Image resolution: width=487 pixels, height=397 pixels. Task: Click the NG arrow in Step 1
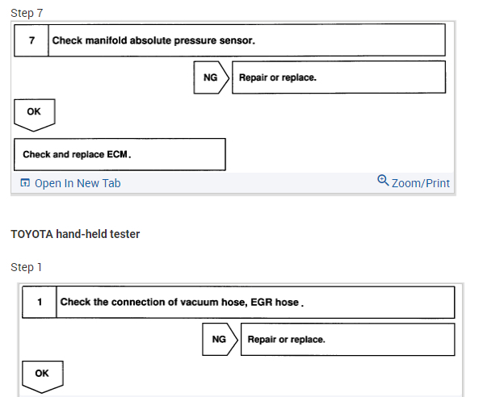pyautogui.click(x=220, y=339)
